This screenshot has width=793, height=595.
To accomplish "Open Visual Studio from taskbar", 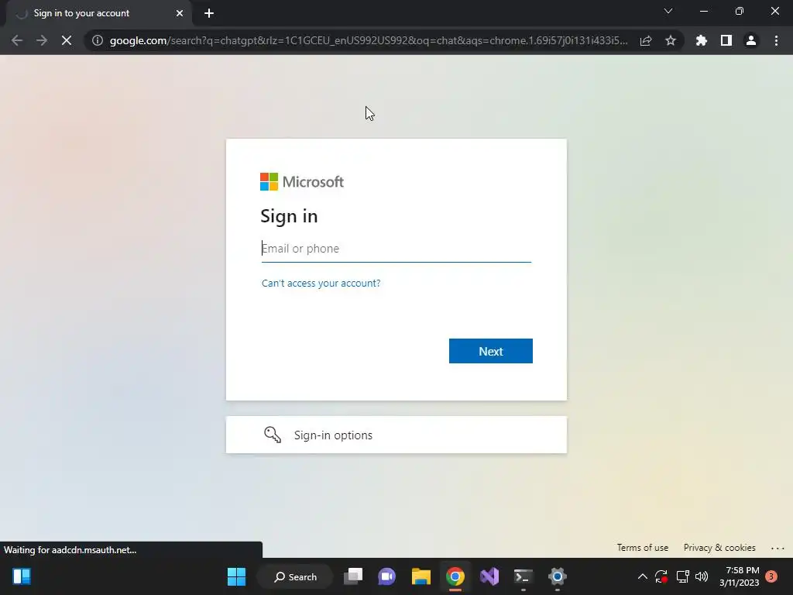I will 489,576.
